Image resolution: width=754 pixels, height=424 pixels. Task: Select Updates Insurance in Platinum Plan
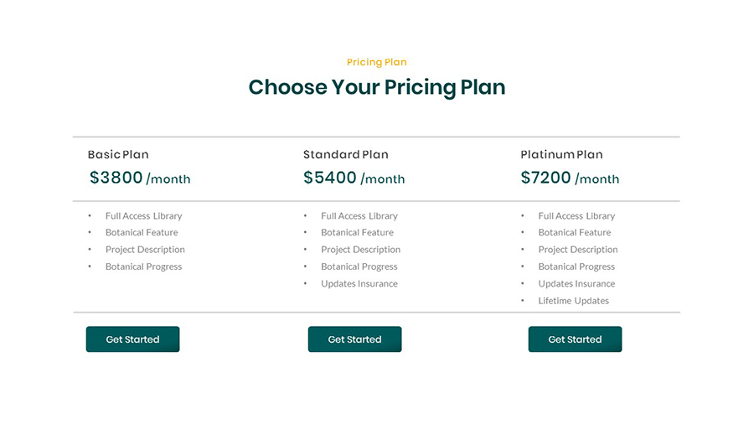pyautogui.click(x=576, y=283)
